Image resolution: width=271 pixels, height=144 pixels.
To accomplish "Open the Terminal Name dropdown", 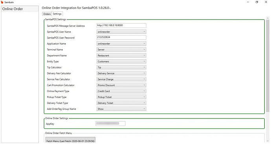I will [x=121, y=49].
